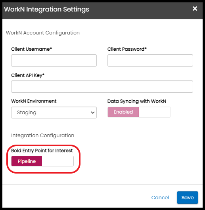Click the WorkN Environment label

pos(34,101)
